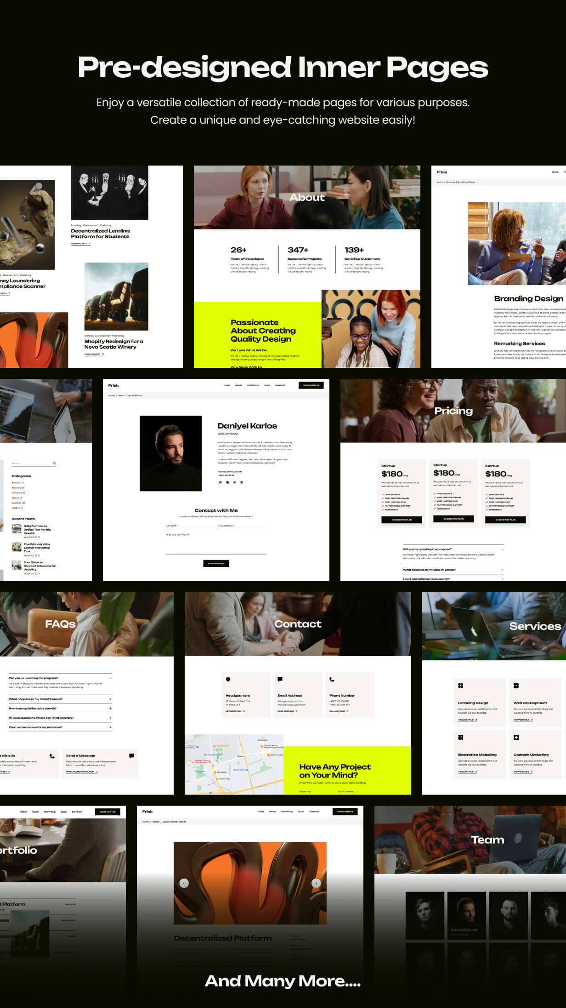Click the Content Marketing service icon
The image size is (566, 1008).
point(516,738)
